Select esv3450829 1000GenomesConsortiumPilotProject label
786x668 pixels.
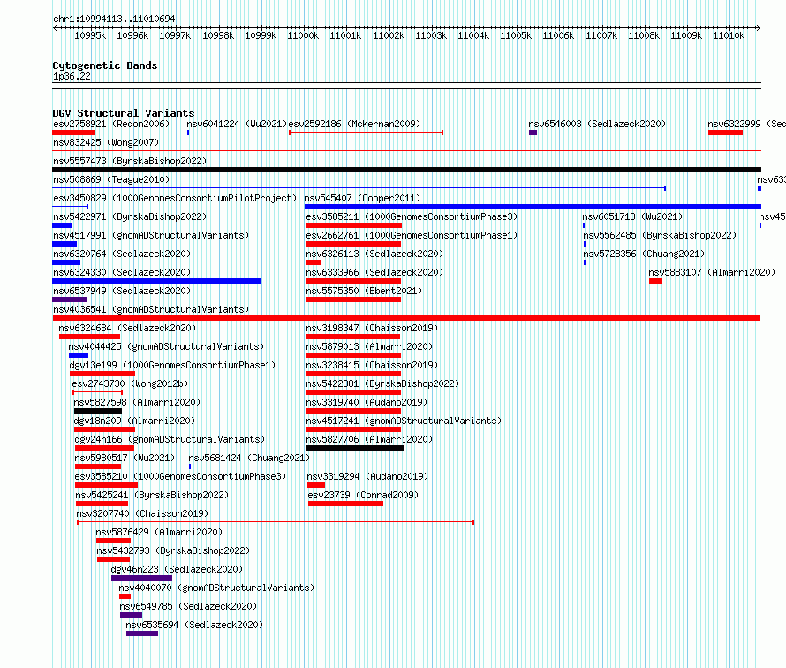pos(175,198)
